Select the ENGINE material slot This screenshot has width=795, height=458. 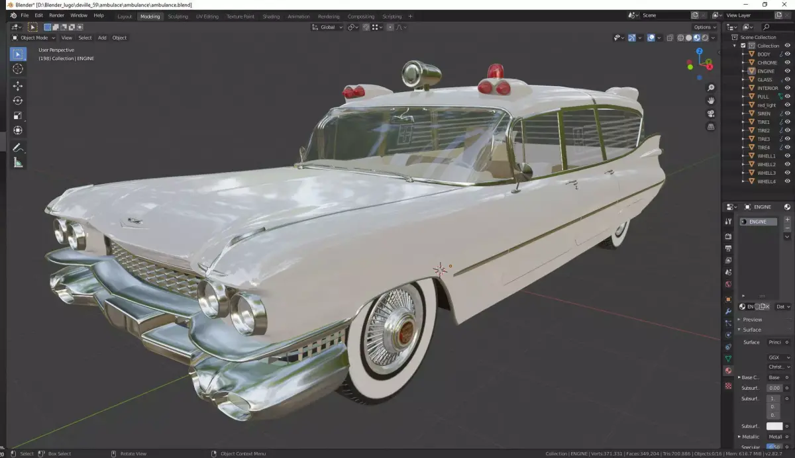[x=759, y=222]
